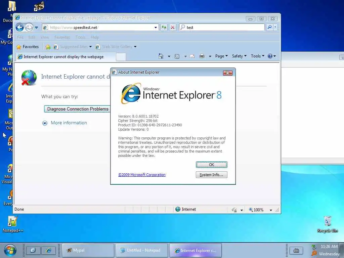Expand the Home button dropdown arrow
Viewport: 344px width, 258px height.
(169, 56)
